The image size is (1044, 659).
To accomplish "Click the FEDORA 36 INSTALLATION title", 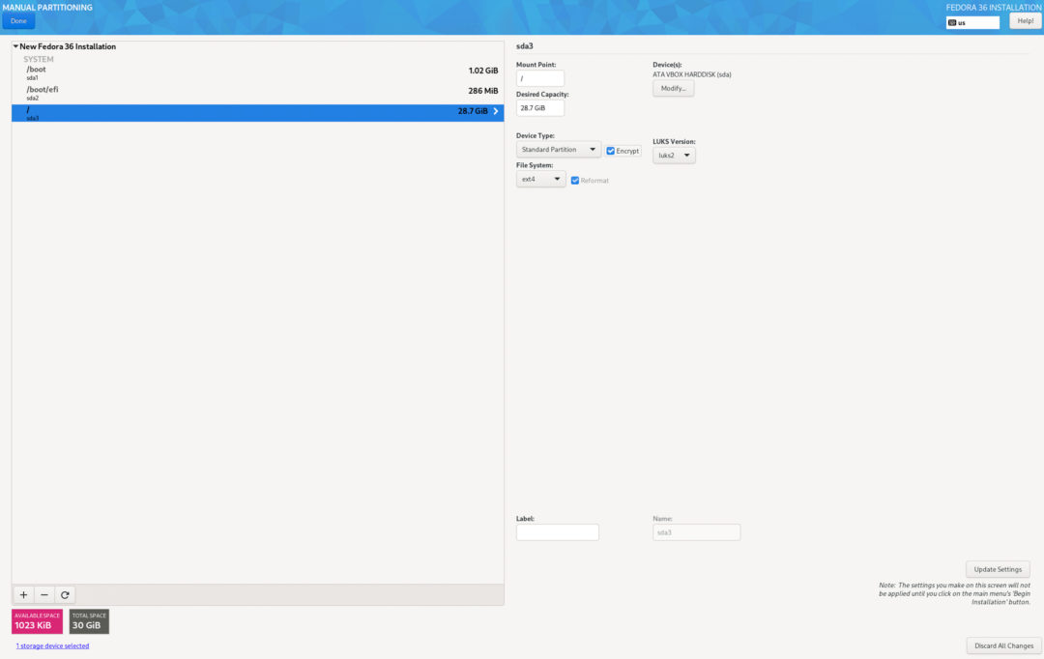I will [994, 8].
